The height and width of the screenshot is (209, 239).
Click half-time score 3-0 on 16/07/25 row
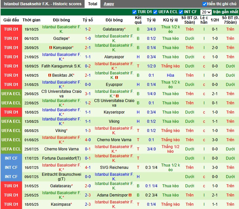(215, 168)
